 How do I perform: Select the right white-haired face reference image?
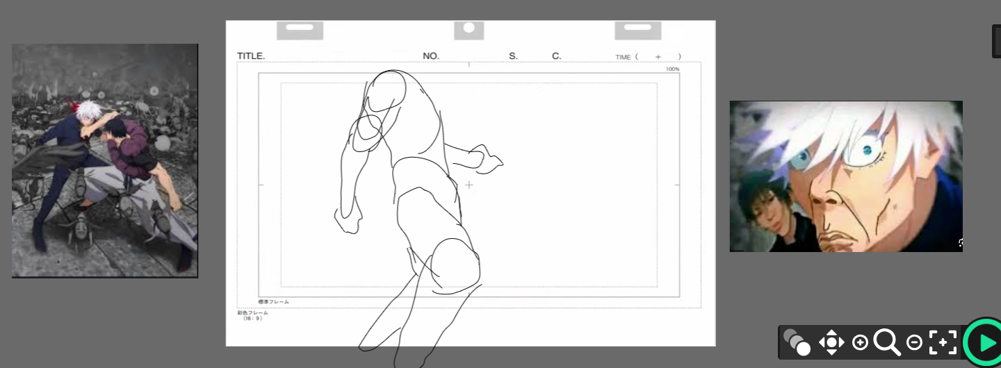point(845,176)
